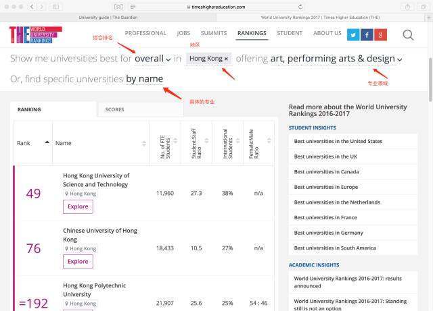Sort the table by Name column

[100, 143]
